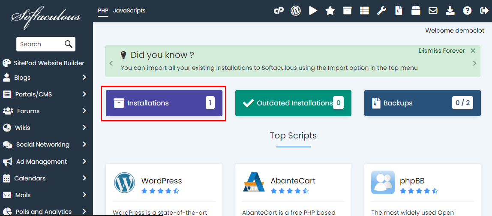This screenshot has height=216, width=492.
Task: Expand the Forums category chevron
Action: pos(84,111)
